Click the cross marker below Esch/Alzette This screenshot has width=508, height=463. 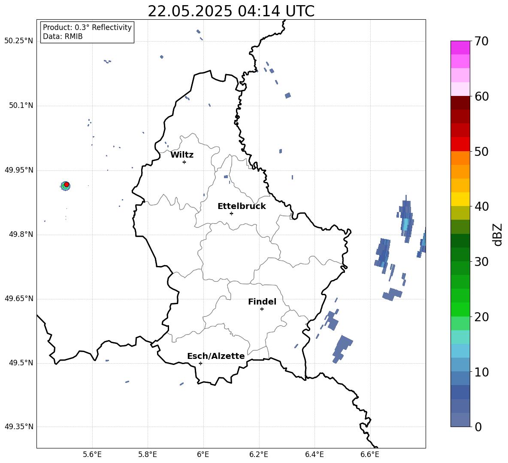pyautogui.click(x=200, y=363)
